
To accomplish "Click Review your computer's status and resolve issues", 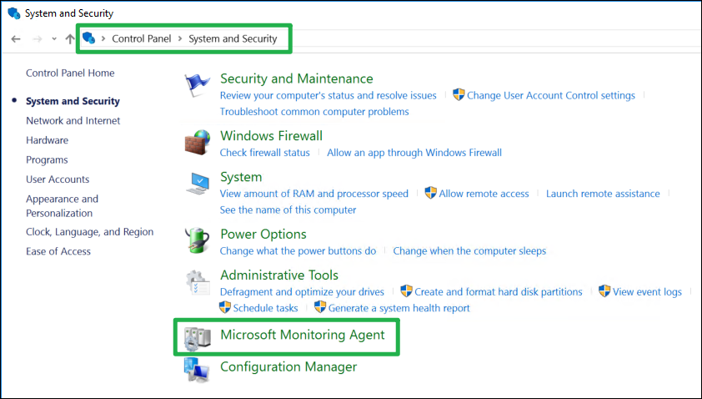I will tap(328, 95).
